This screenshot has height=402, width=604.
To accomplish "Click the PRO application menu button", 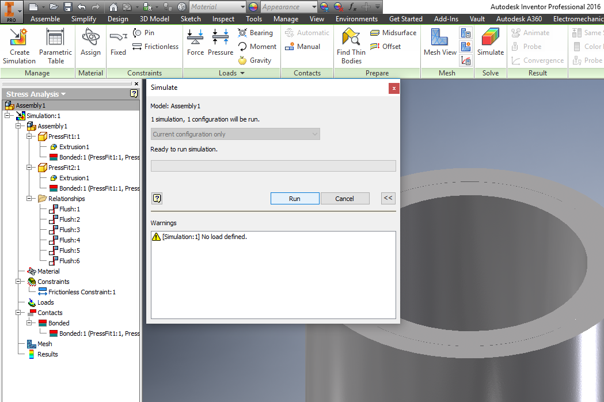I will click(x=11, y=12).
